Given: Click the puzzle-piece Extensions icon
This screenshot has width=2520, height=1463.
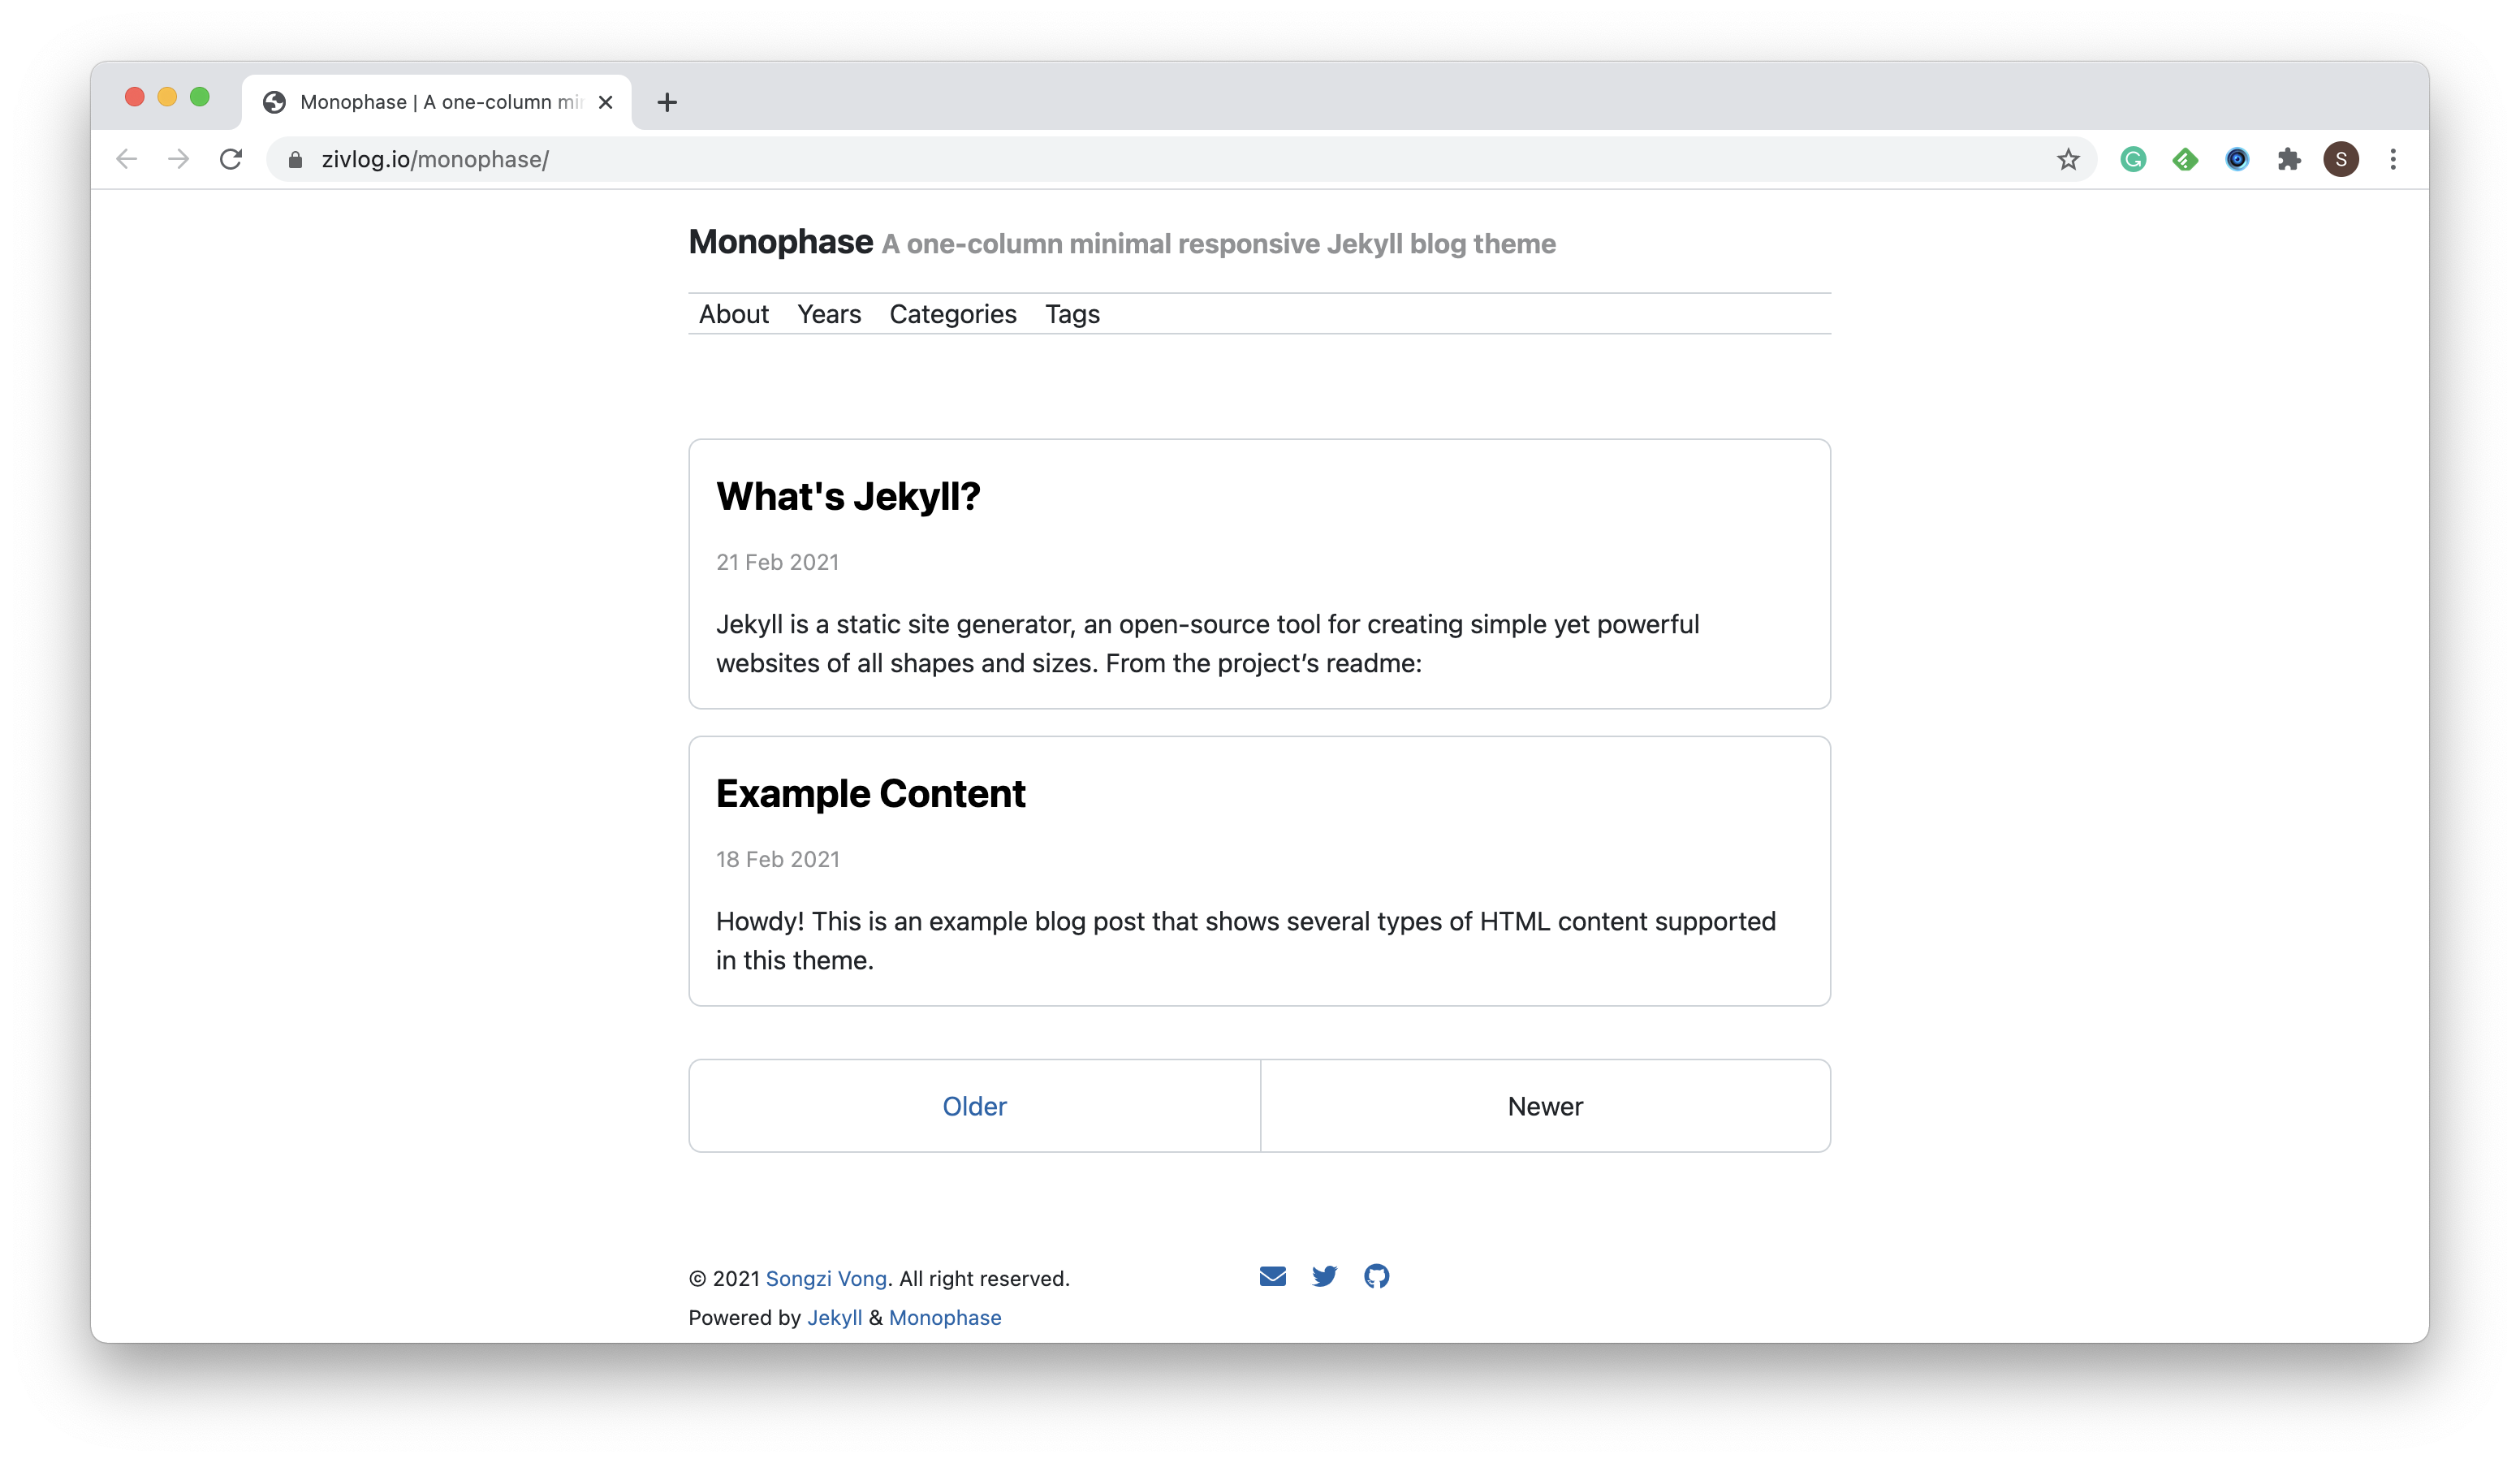Looking at the screenshot, I should click(x=2289, y=159).
